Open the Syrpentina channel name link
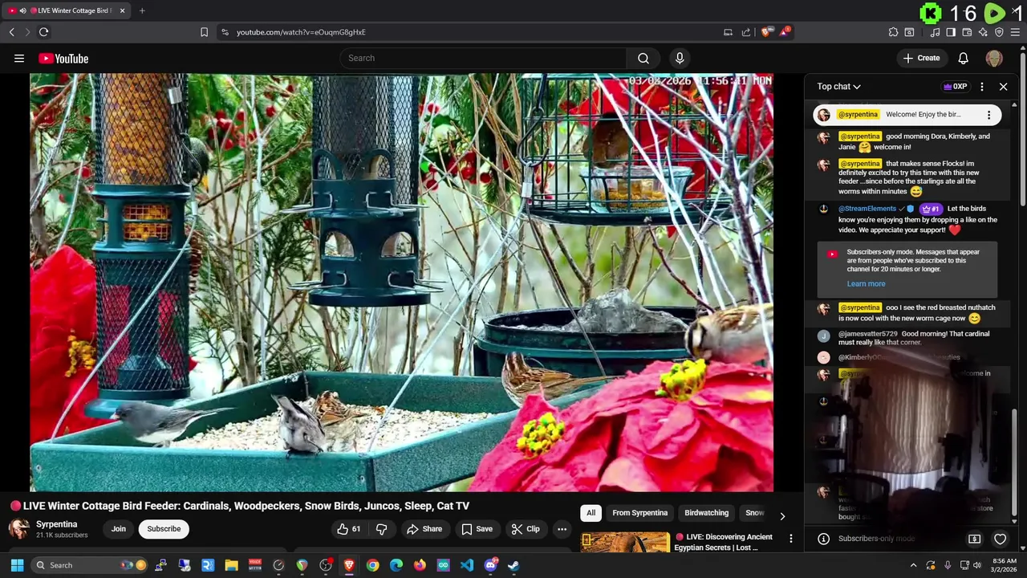 tap(57, 524)
